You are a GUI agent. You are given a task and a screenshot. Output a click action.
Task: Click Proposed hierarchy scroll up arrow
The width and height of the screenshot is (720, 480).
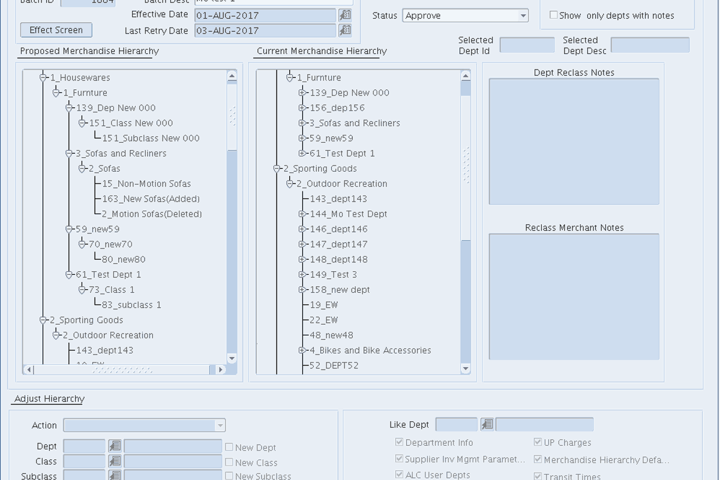pyautogui.click(x=232, y=76)
